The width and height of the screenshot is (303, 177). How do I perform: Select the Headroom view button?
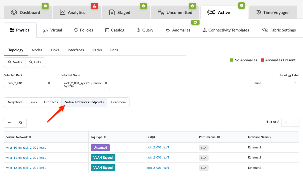tap(118, 102)
